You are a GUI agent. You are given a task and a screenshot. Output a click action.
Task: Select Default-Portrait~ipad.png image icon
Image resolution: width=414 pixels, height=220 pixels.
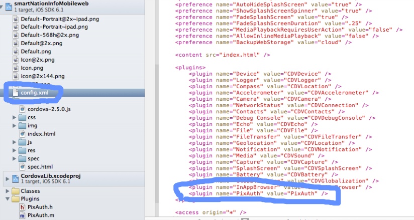coord(16,27)
